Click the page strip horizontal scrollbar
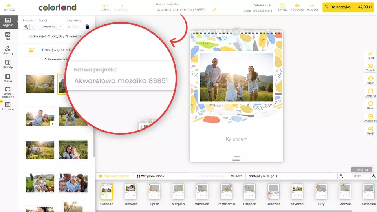The height and width of the screenshot is (212, 377). (x=223, y=211)
